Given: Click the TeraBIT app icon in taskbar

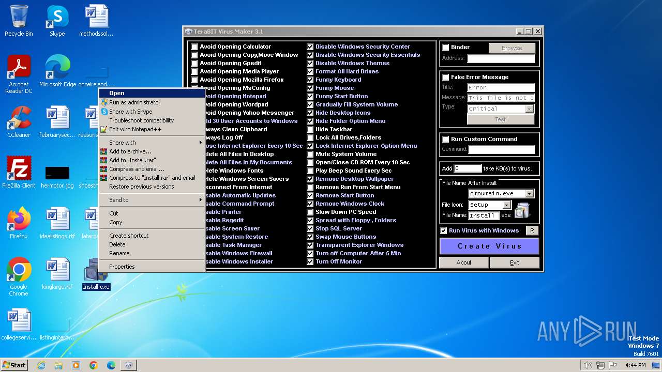Looking at the screenshot, I should click(129, 365).
